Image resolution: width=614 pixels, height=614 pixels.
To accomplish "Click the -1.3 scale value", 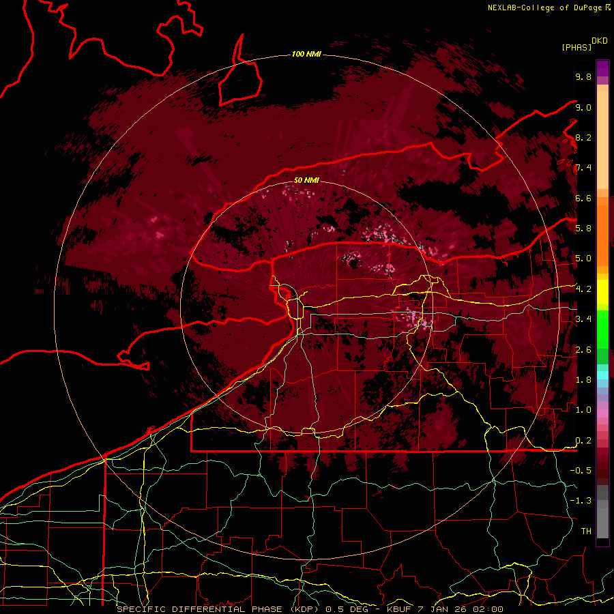I will (581, 501).
